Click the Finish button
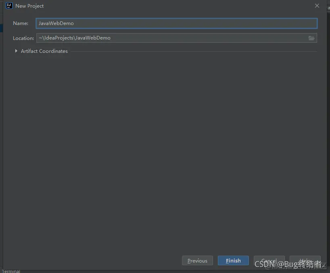 pos(233,260)
